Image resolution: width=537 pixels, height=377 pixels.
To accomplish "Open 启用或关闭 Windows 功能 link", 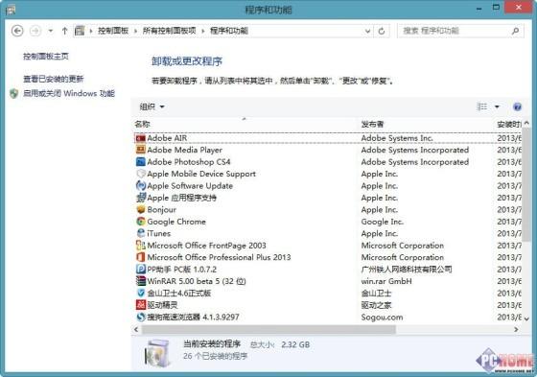I will point(68,93).
